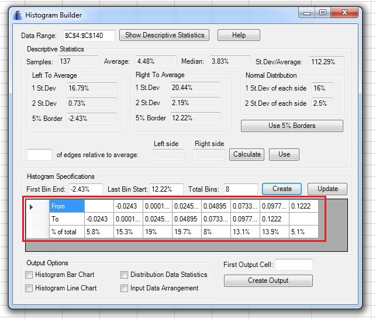Viewport: 376px width, 319px height.
Task: Click the Histogram Builder app icon in title bar
Action: pos(18,15)
